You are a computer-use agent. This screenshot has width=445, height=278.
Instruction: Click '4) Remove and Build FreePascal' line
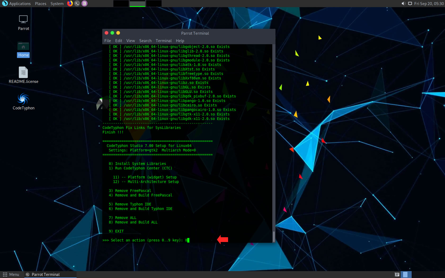coord(141,195)
